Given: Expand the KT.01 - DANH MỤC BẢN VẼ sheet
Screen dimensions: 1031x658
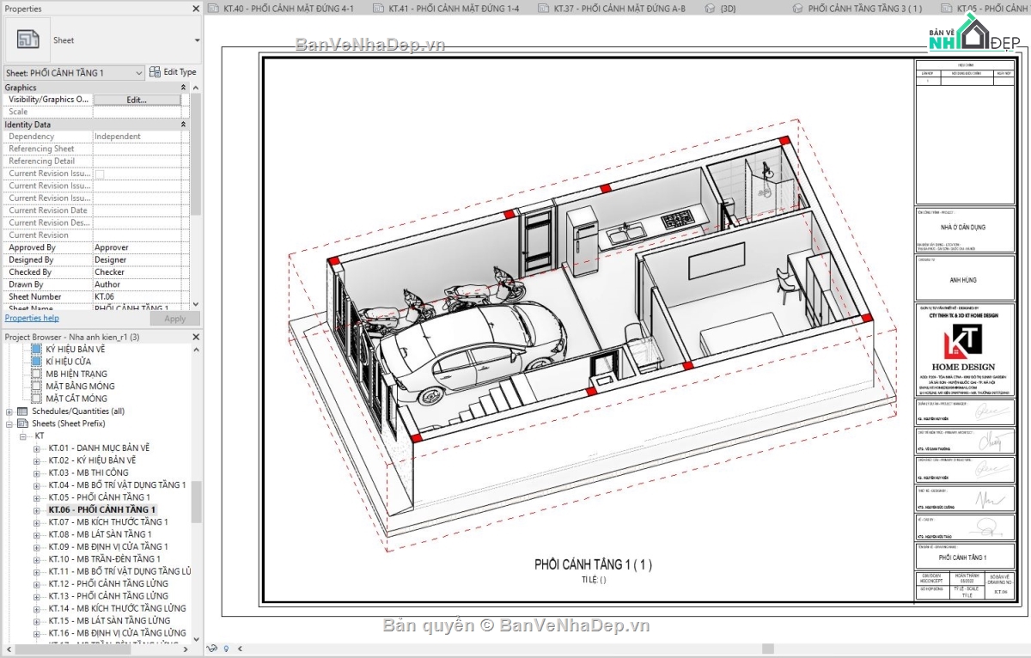Looking at the screenshot, I should tap(37, 448).
